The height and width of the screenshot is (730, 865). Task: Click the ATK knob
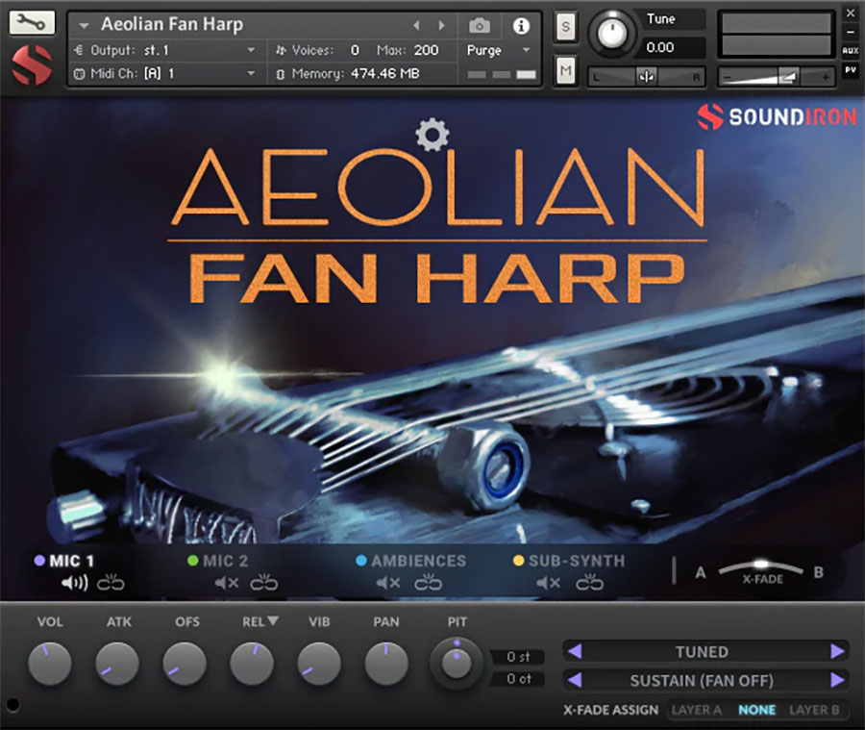(117, 664)
